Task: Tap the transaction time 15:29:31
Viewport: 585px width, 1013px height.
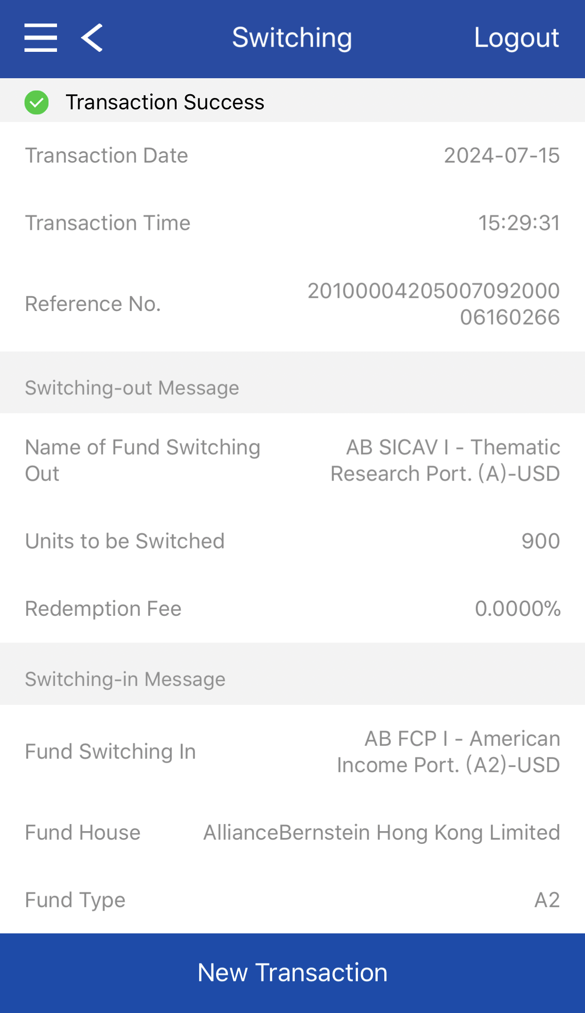Action: pyautogui.click(x=519, y=223)
